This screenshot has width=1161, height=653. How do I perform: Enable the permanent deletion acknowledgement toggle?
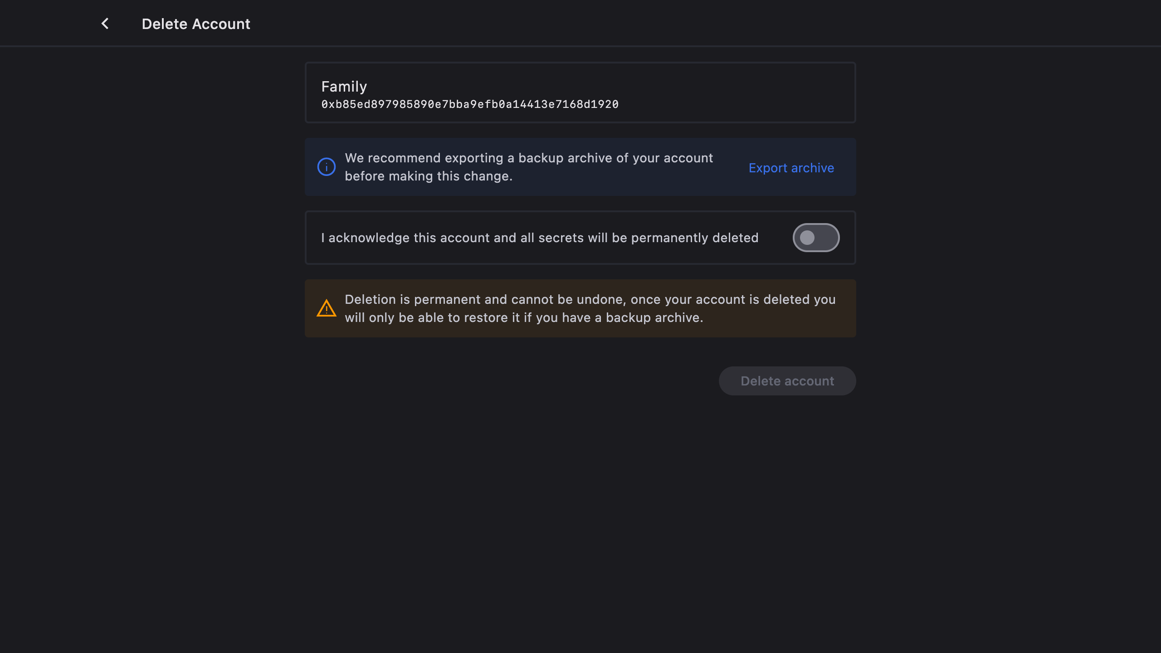point(816,238)
